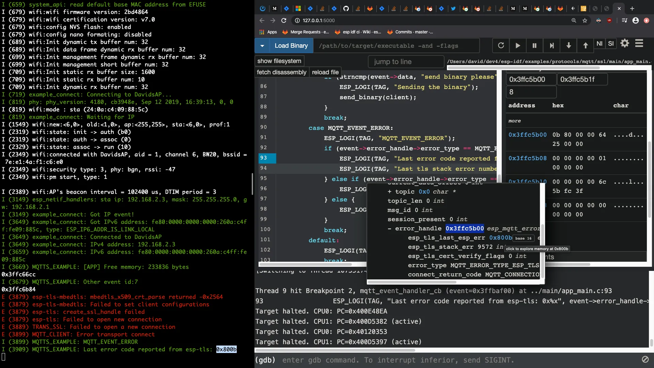This screenshot has height=368, width=654.
Task: Click the step into down-arrow icon
Action: (x=569, y=45)
